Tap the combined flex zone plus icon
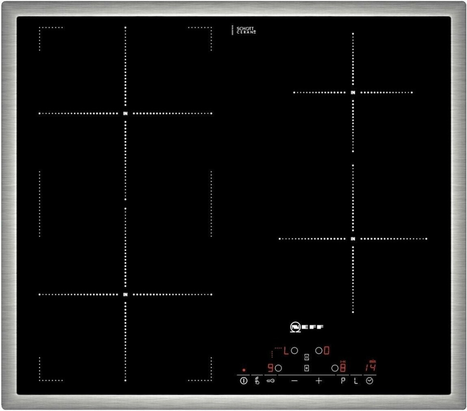The image size is (467, 411). coord(307,368)
